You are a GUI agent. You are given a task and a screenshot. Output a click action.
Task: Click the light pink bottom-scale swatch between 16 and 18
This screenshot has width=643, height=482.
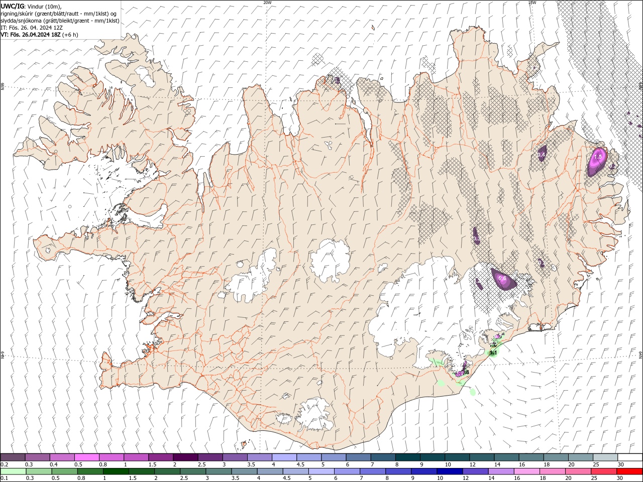point(526,471)
